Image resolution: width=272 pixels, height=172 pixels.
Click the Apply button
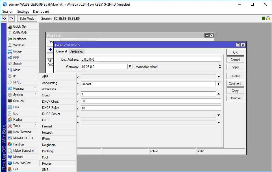click(x=235, y=67)
